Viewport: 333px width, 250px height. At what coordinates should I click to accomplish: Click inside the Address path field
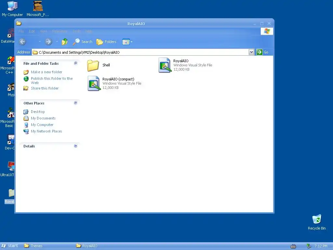tap(140, 52)
